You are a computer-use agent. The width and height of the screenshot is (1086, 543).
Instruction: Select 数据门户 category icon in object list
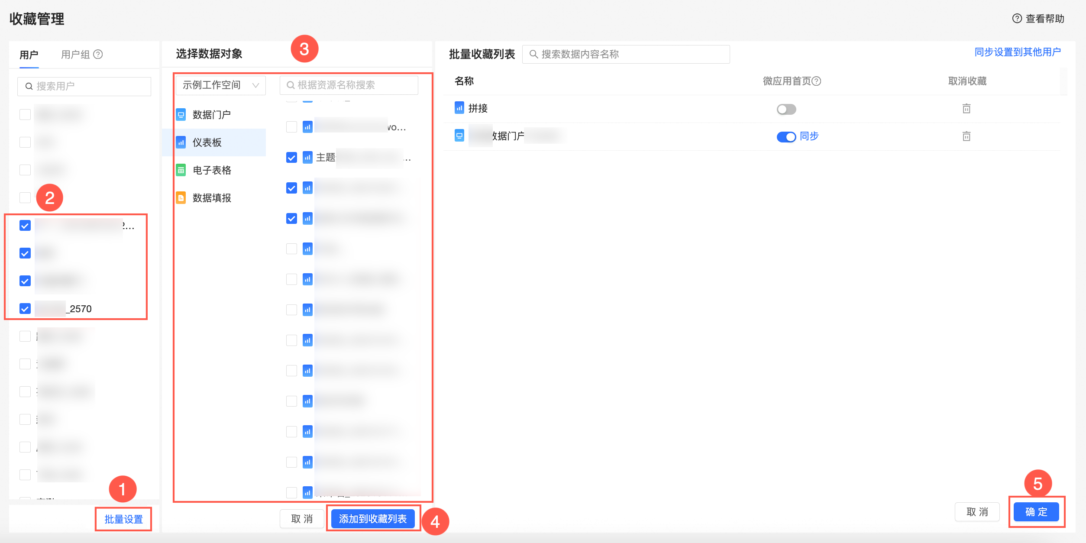point(181,115)
